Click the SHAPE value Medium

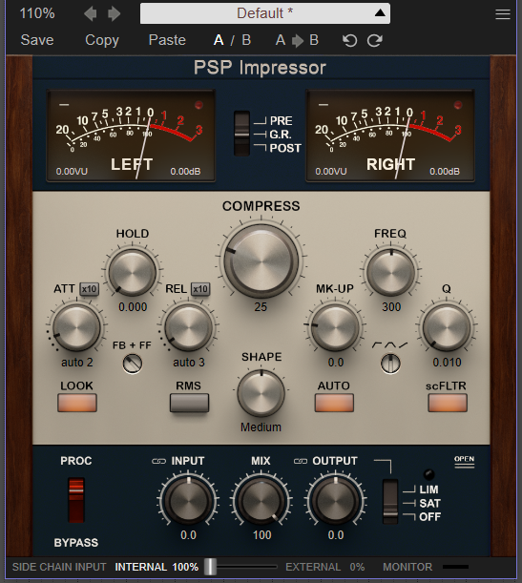tap(261, 427)
